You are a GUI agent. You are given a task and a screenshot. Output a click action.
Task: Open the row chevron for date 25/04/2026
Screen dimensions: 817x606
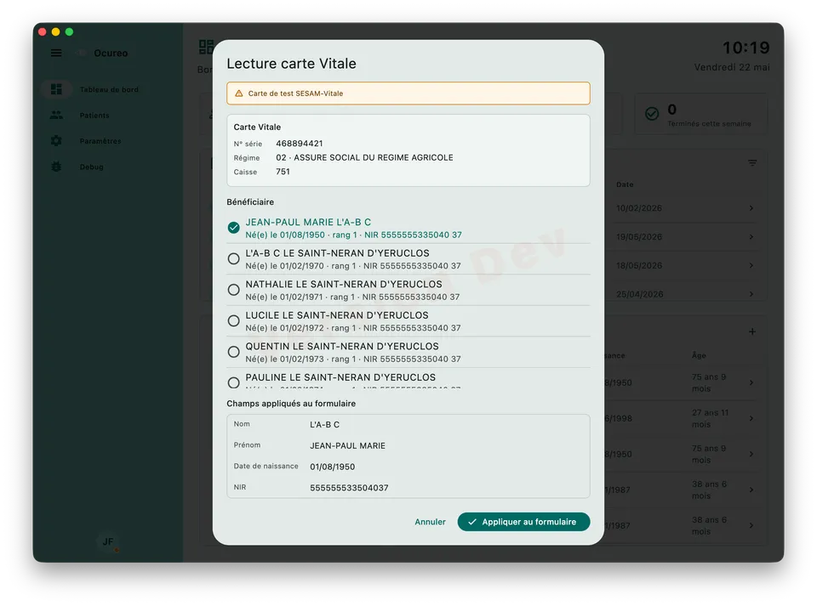click(x=751, y=294)
